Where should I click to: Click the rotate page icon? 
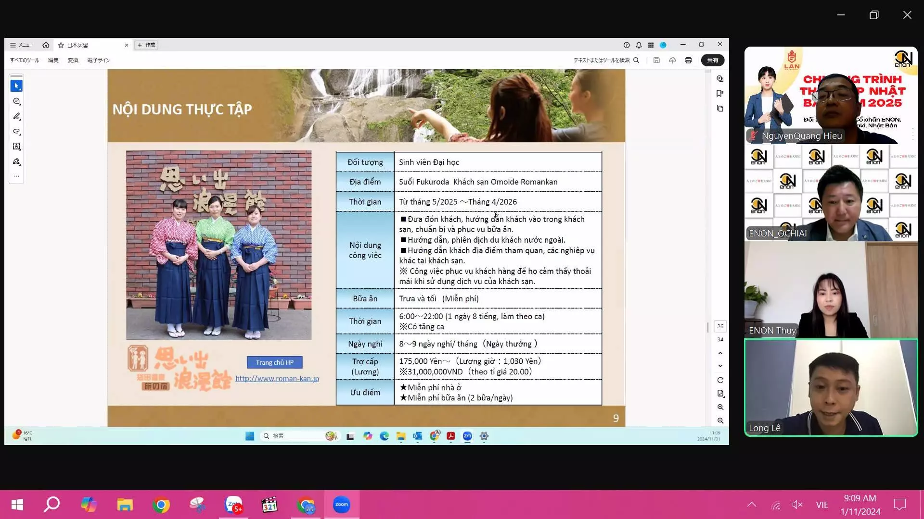pos(720,380)
